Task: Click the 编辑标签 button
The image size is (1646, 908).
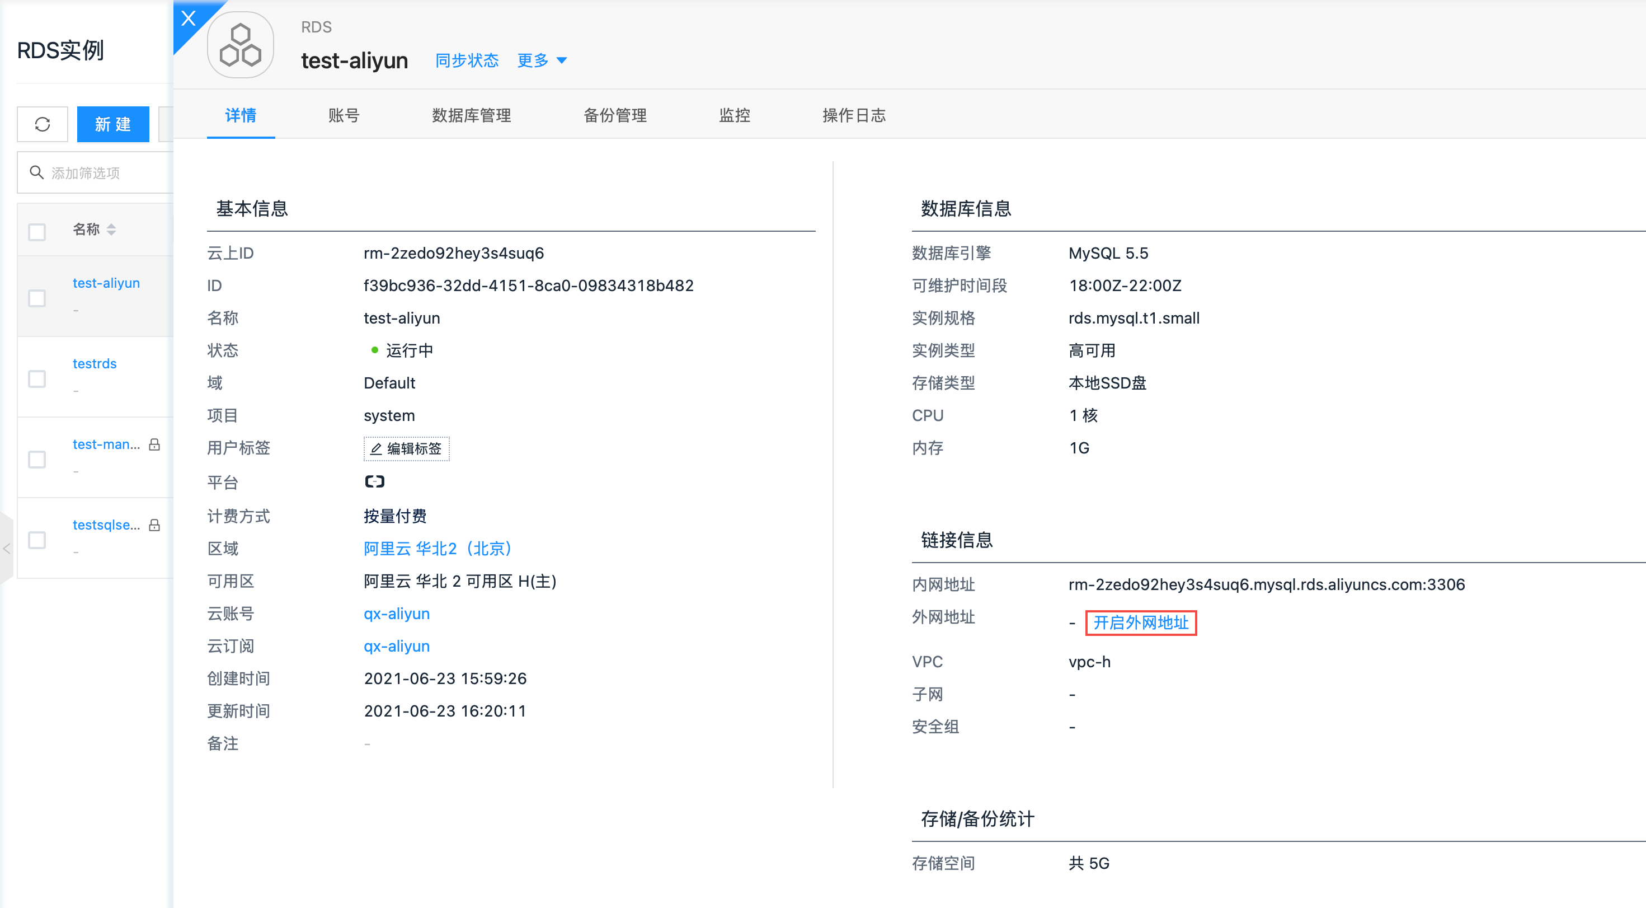Action: (406, 449)
